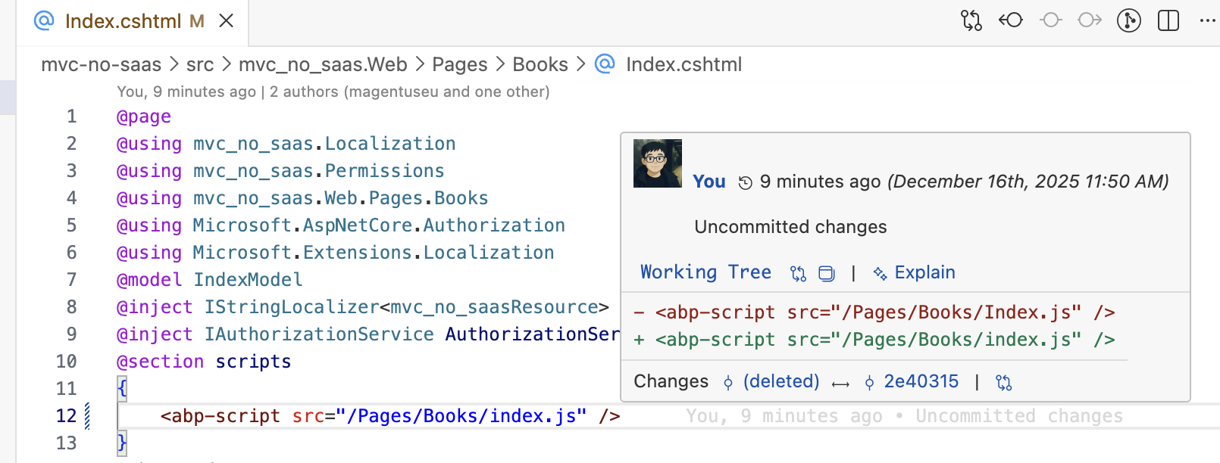1220x463 pixels.
Task: Expand the Books breadcrumb segment
Action: [540, 65]
